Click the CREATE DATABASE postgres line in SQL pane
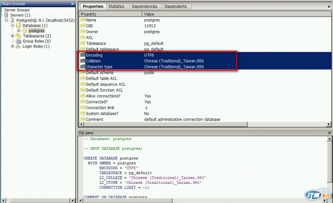The image size is (333, 203). point(110,158)
